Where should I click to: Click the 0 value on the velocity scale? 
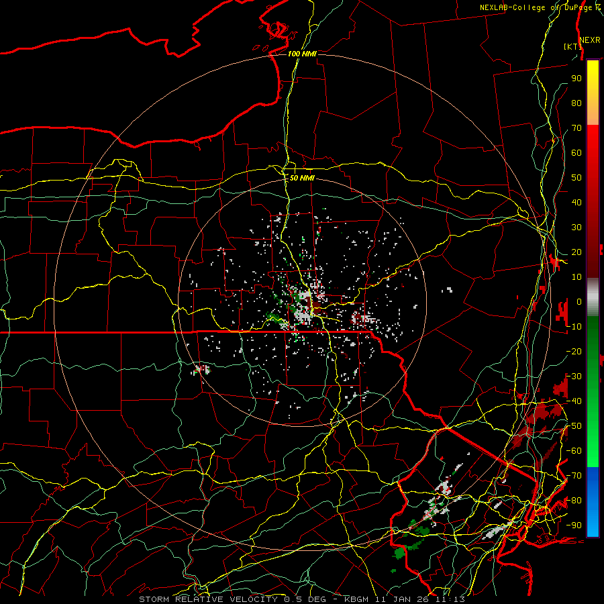pyautogui.click(x=579, y=301)
